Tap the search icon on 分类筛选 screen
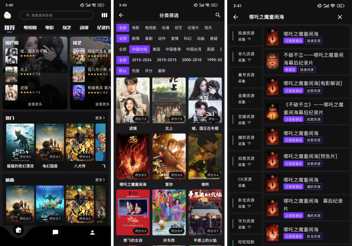This screenshot has height=246, width=352. (x=218, y=15)
